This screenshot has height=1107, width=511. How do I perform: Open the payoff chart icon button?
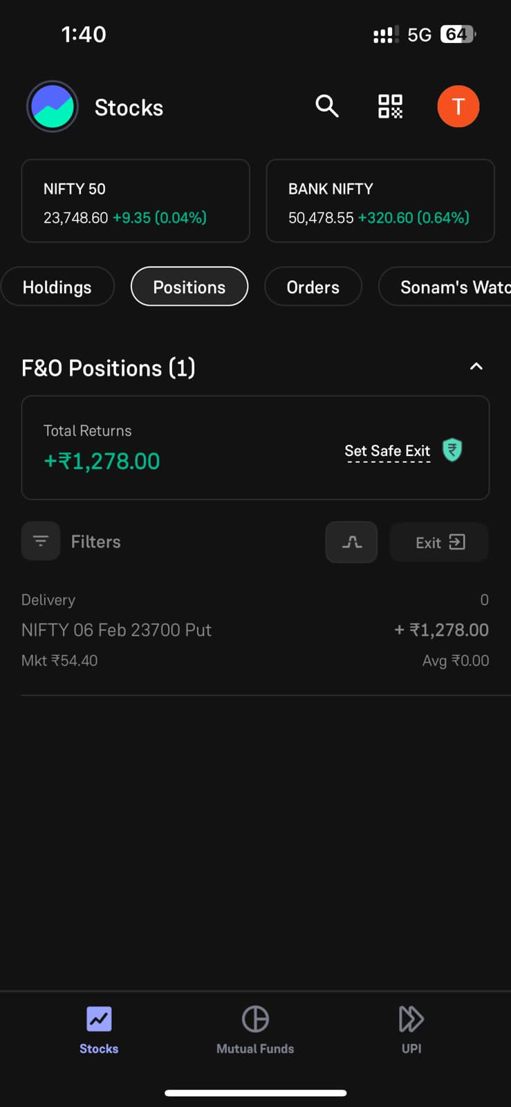351,542
